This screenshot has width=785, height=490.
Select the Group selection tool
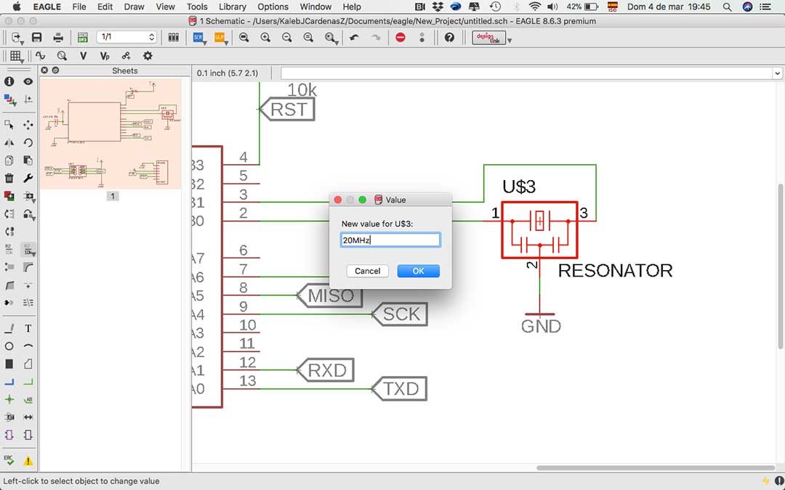9,125
